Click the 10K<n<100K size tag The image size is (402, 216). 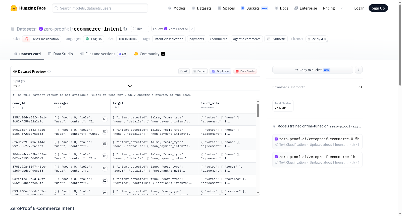coord(128,39)
